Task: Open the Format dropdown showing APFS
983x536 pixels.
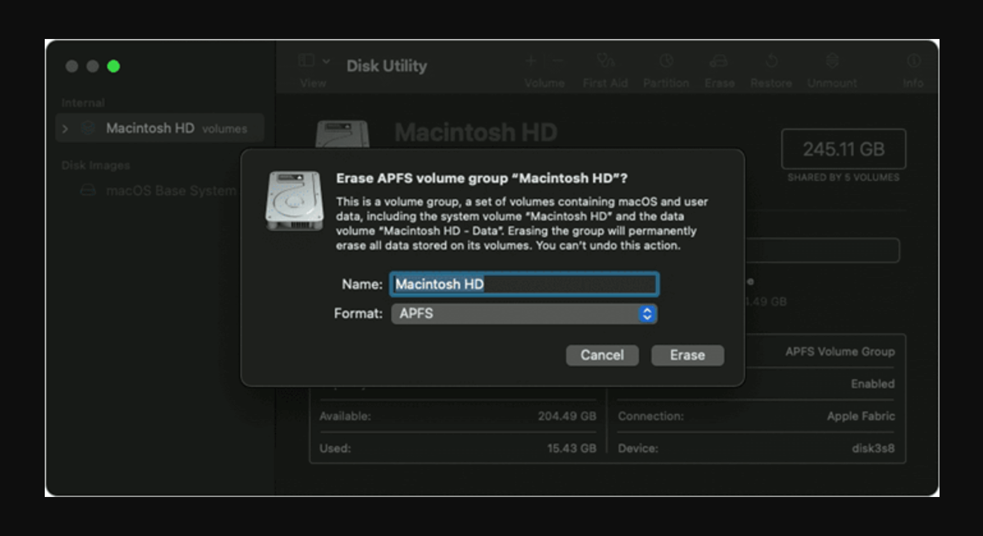Action: coord(523,313)
